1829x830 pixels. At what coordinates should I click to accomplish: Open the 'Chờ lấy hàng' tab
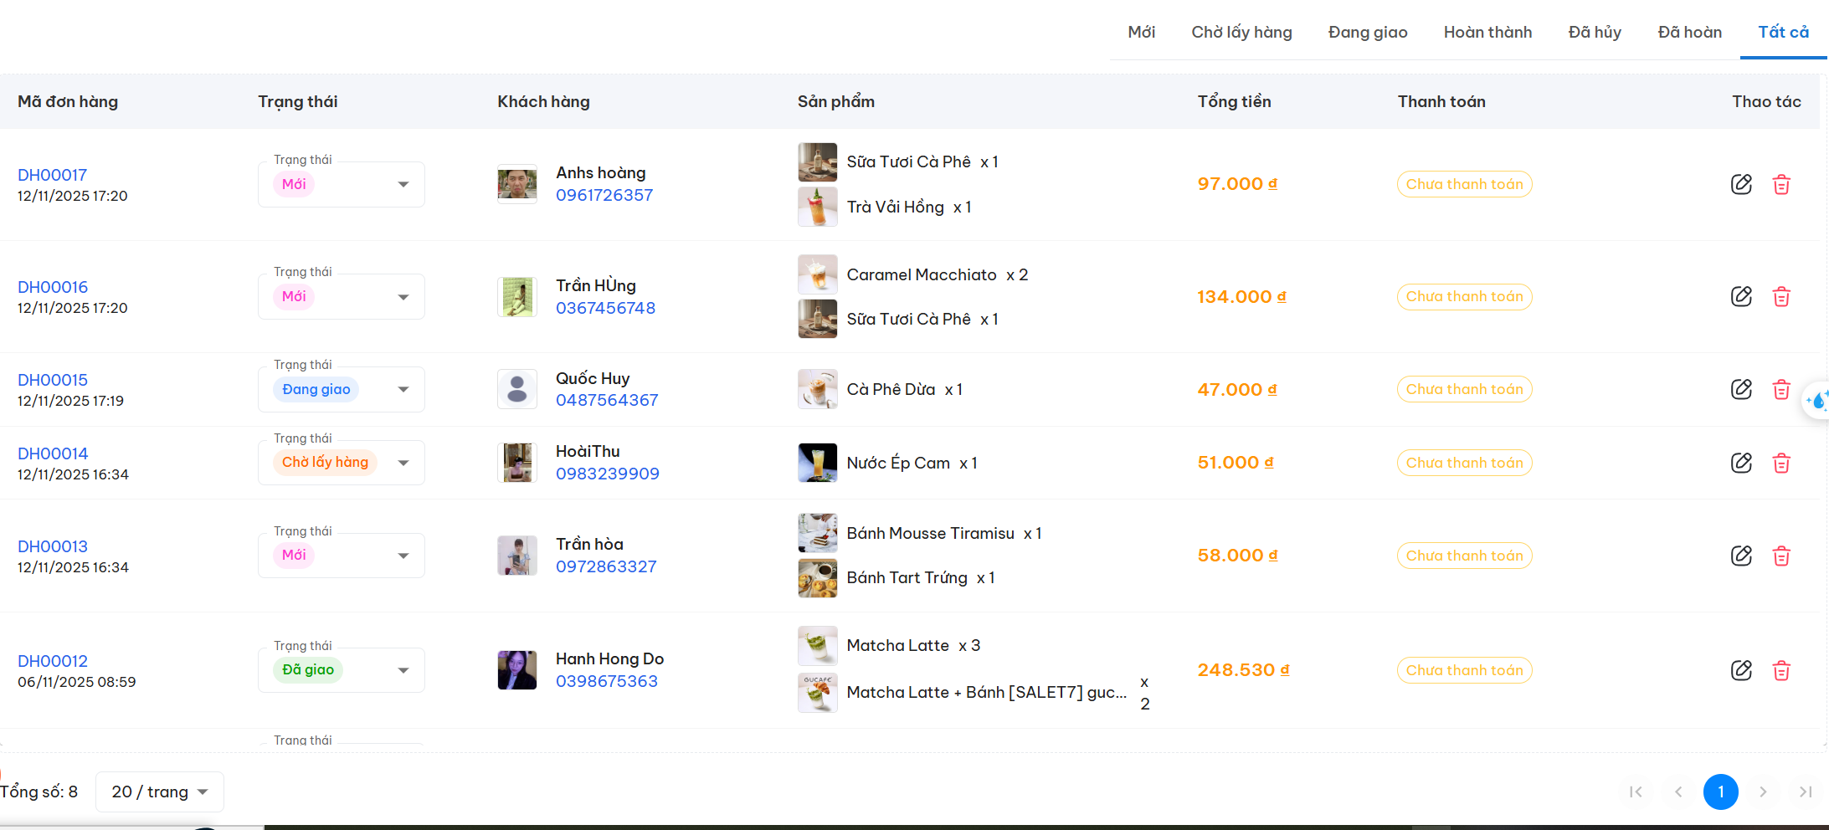pos(1241,32)
